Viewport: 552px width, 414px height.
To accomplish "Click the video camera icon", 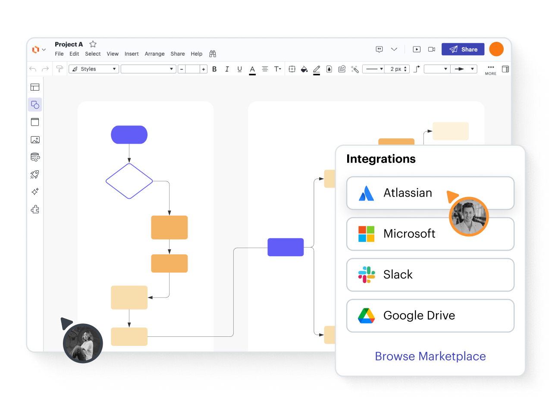I will click(432, 49).
